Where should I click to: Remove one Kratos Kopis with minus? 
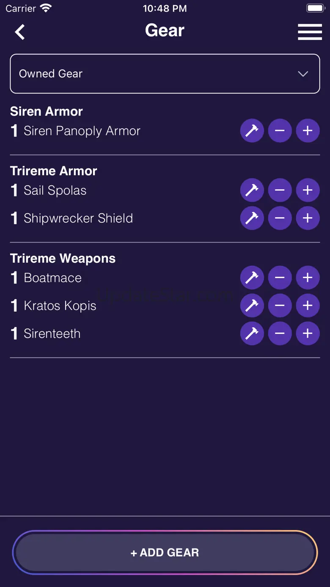pos(280,306)
